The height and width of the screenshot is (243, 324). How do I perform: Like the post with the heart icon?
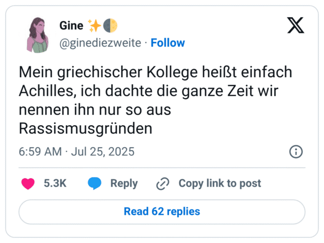(27, 184)
